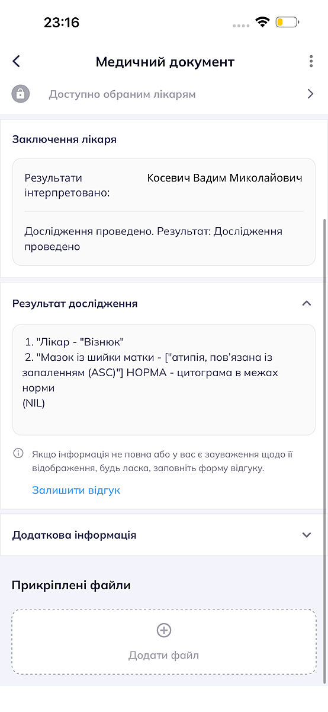Viewport: 328px width, 712px height.
Task: Tap the Медичний документ title
Action: pyautogui.click(x=165, y=62)
